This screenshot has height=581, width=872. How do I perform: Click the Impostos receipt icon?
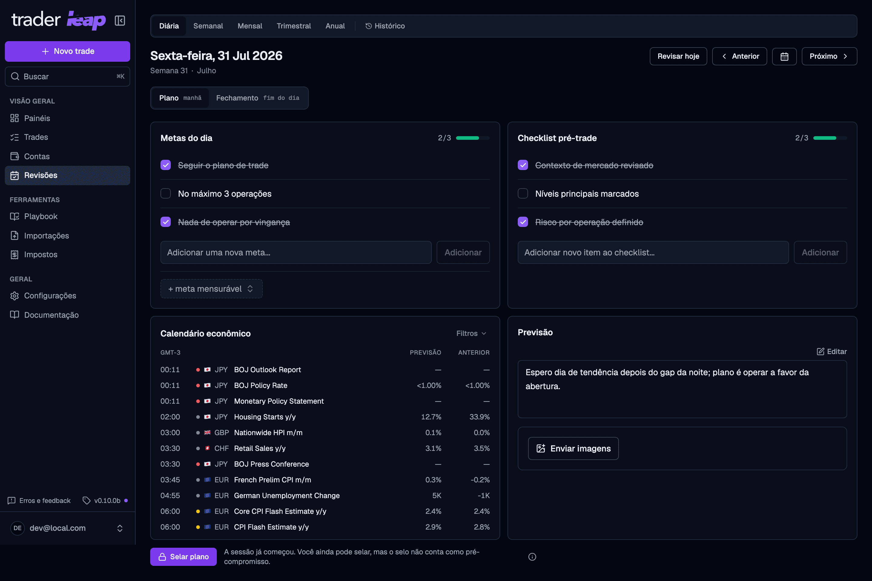(x=15, y=254)
